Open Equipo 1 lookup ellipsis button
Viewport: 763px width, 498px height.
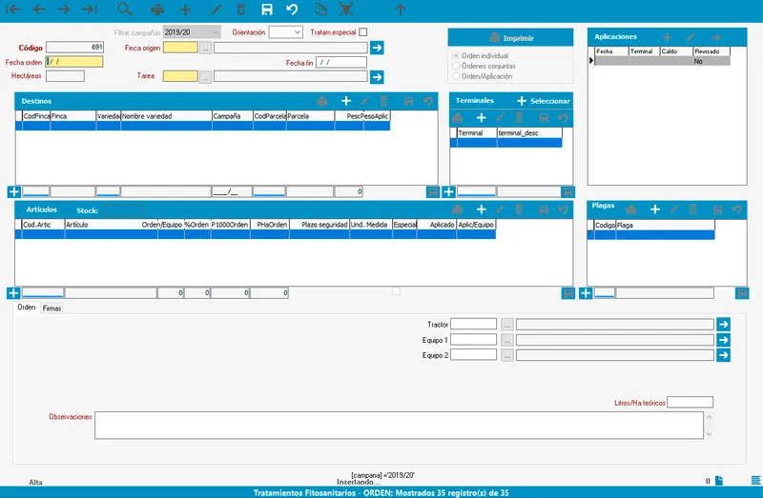[x=507, y=340]
